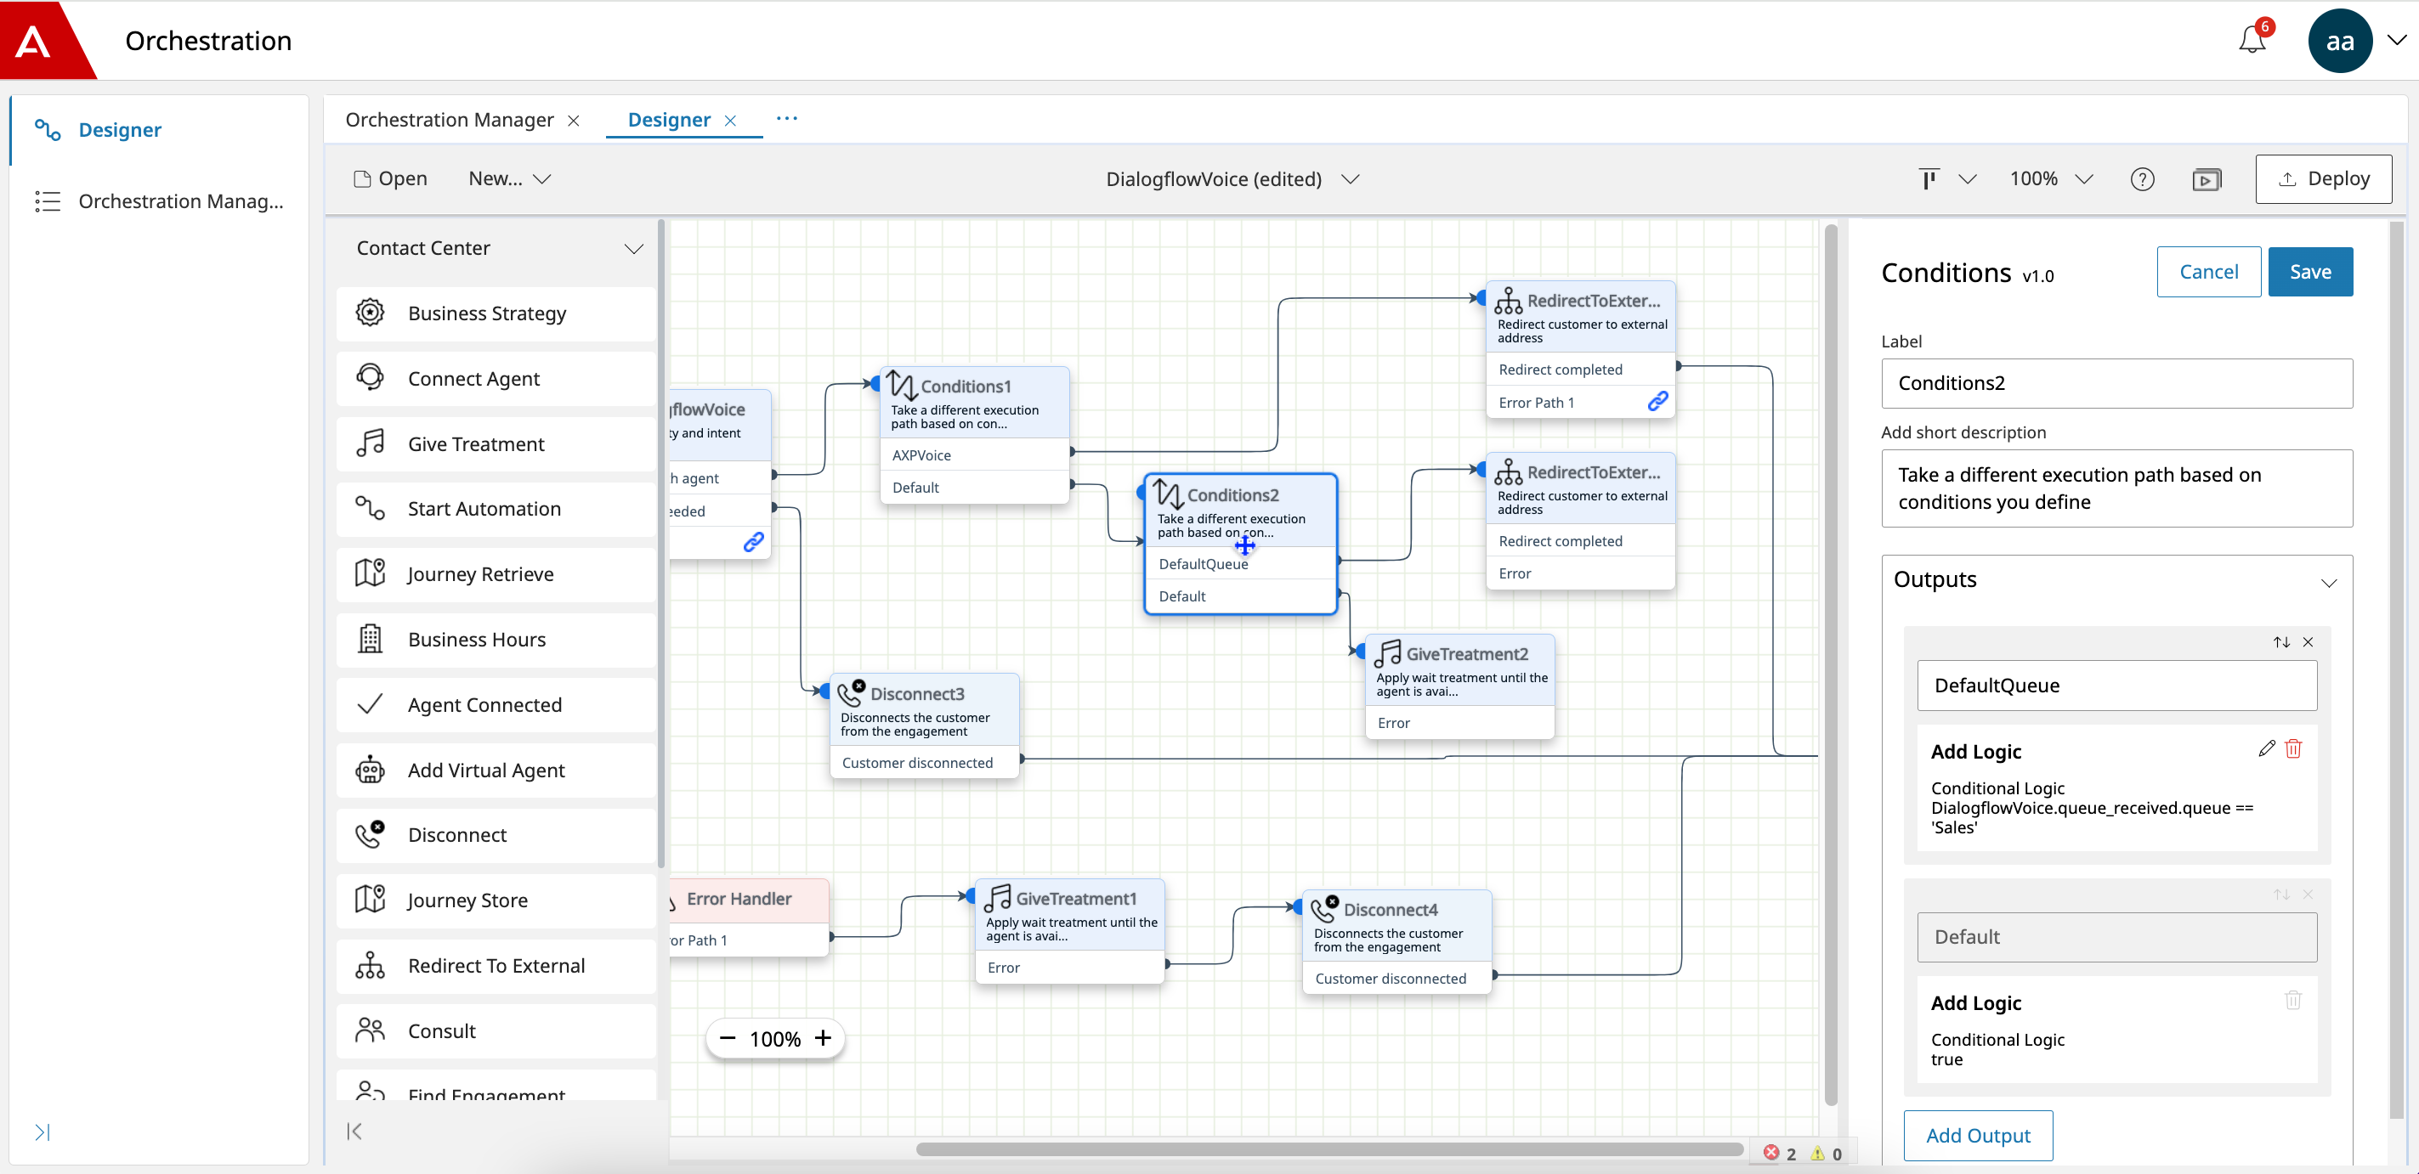Select the Business Strategy palette item

[496, 313]
